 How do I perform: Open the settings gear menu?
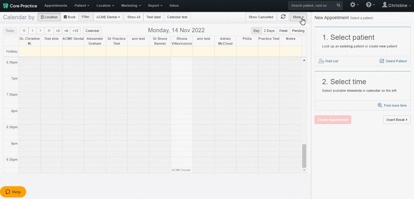[x=354, y=5]
